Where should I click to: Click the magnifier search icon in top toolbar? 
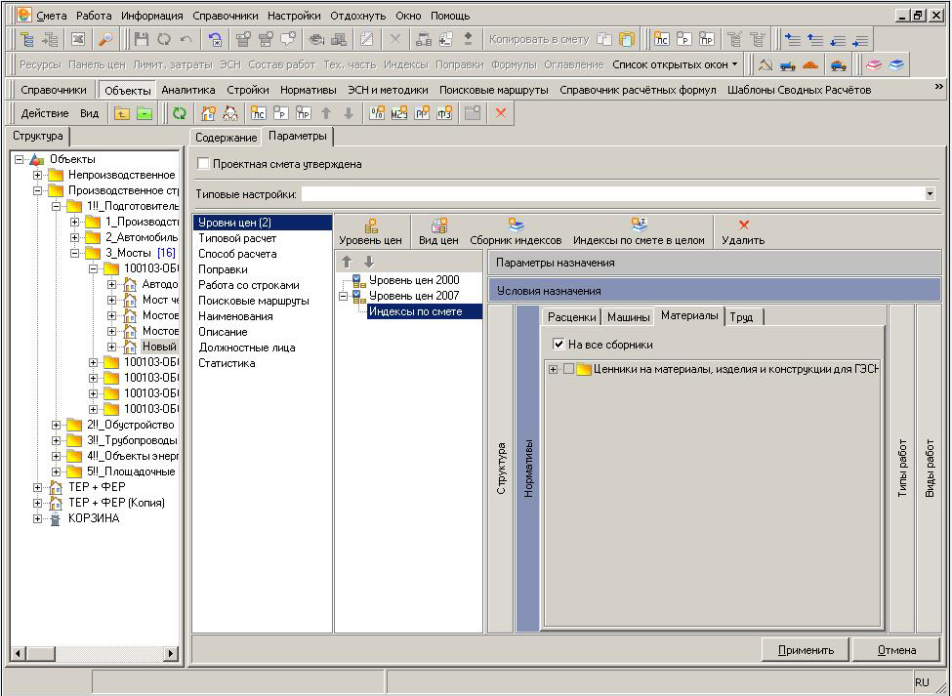coord(105,39)
